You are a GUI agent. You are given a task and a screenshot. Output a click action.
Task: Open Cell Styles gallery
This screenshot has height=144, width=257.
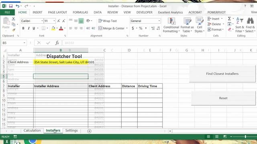200,25
